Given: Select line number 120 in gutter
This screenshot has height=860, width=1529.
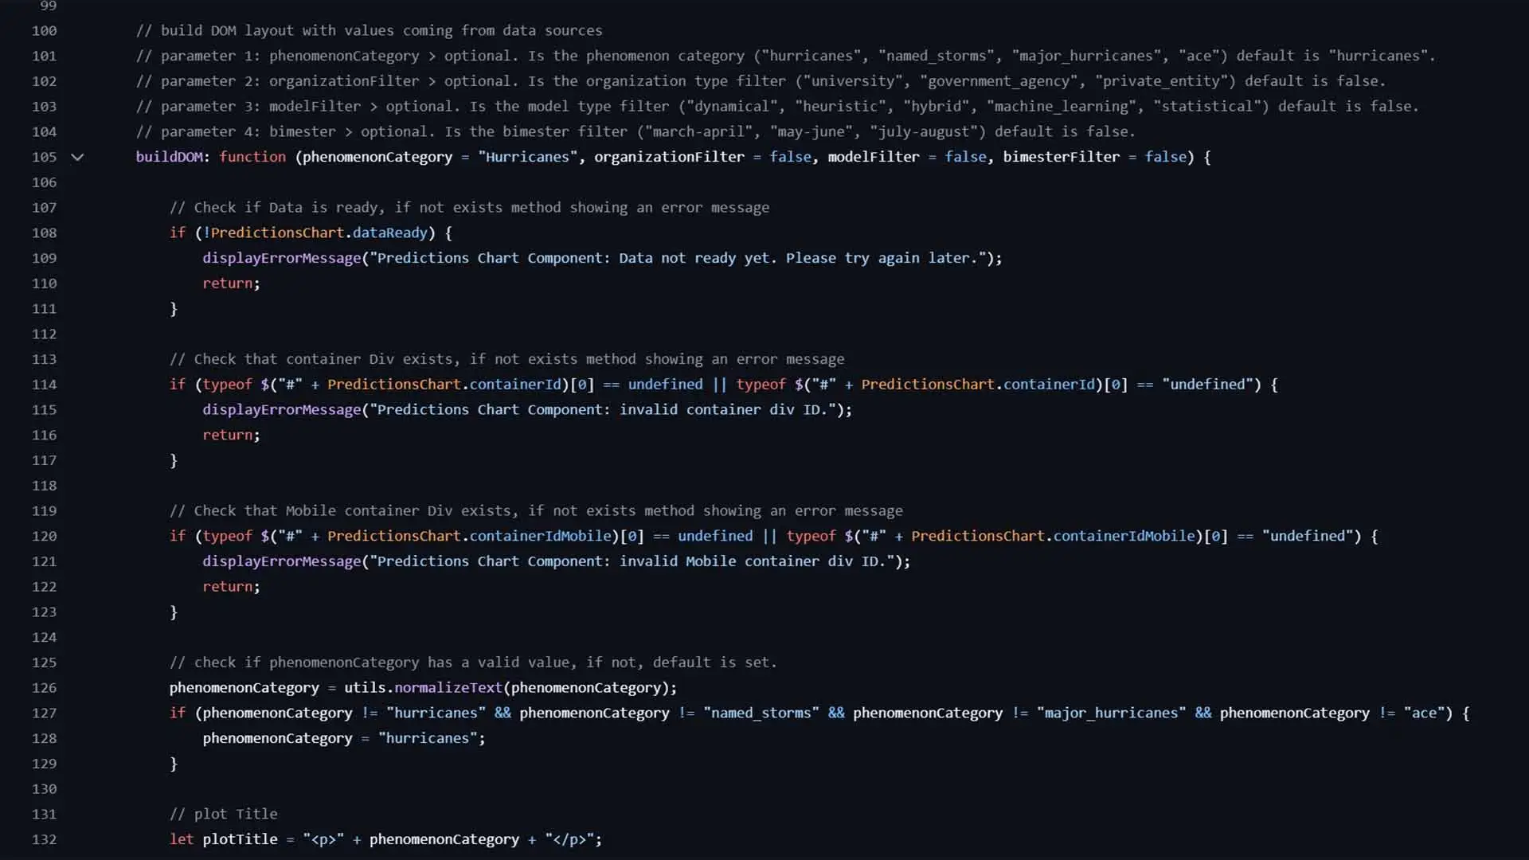Looking at the screenshot, I should (x=44, y=536).
